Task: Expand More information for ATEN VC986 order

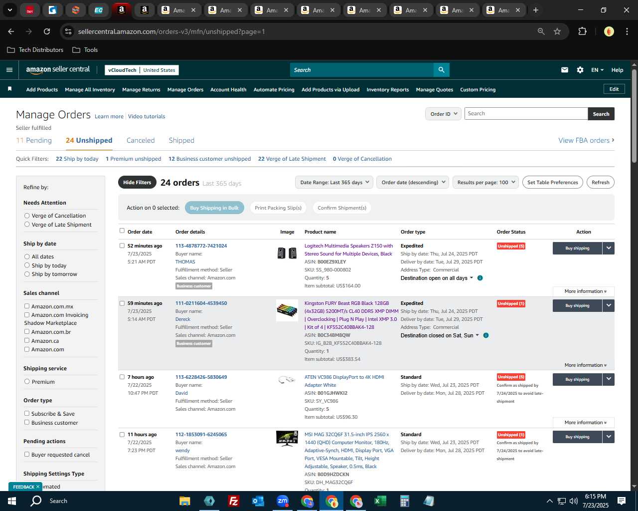Action: pos(584,423)
